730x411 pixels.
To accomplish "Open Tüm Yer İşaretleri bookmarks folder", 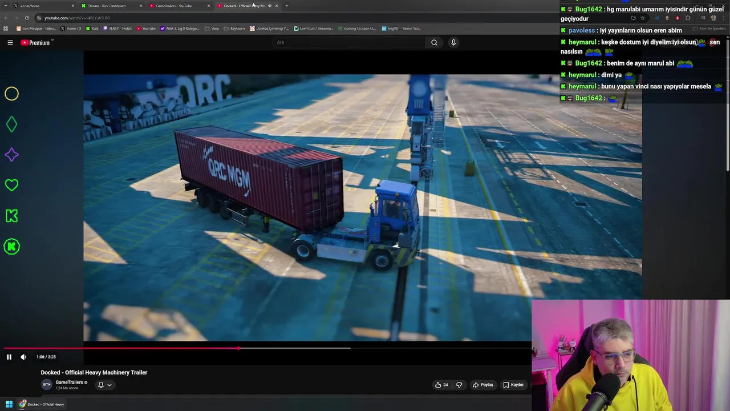I will (709, 28).
